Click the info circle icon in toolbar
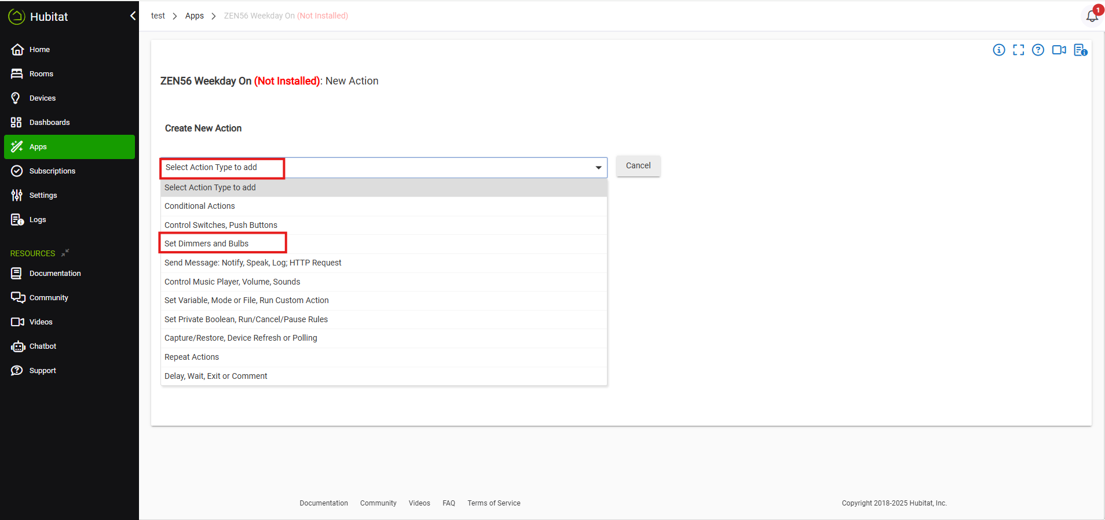 (999, 50)
